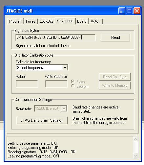Click the log scrollbar down arrow
Image resolution: width=144 pixels, height=165 pixels.
point(136,155)
